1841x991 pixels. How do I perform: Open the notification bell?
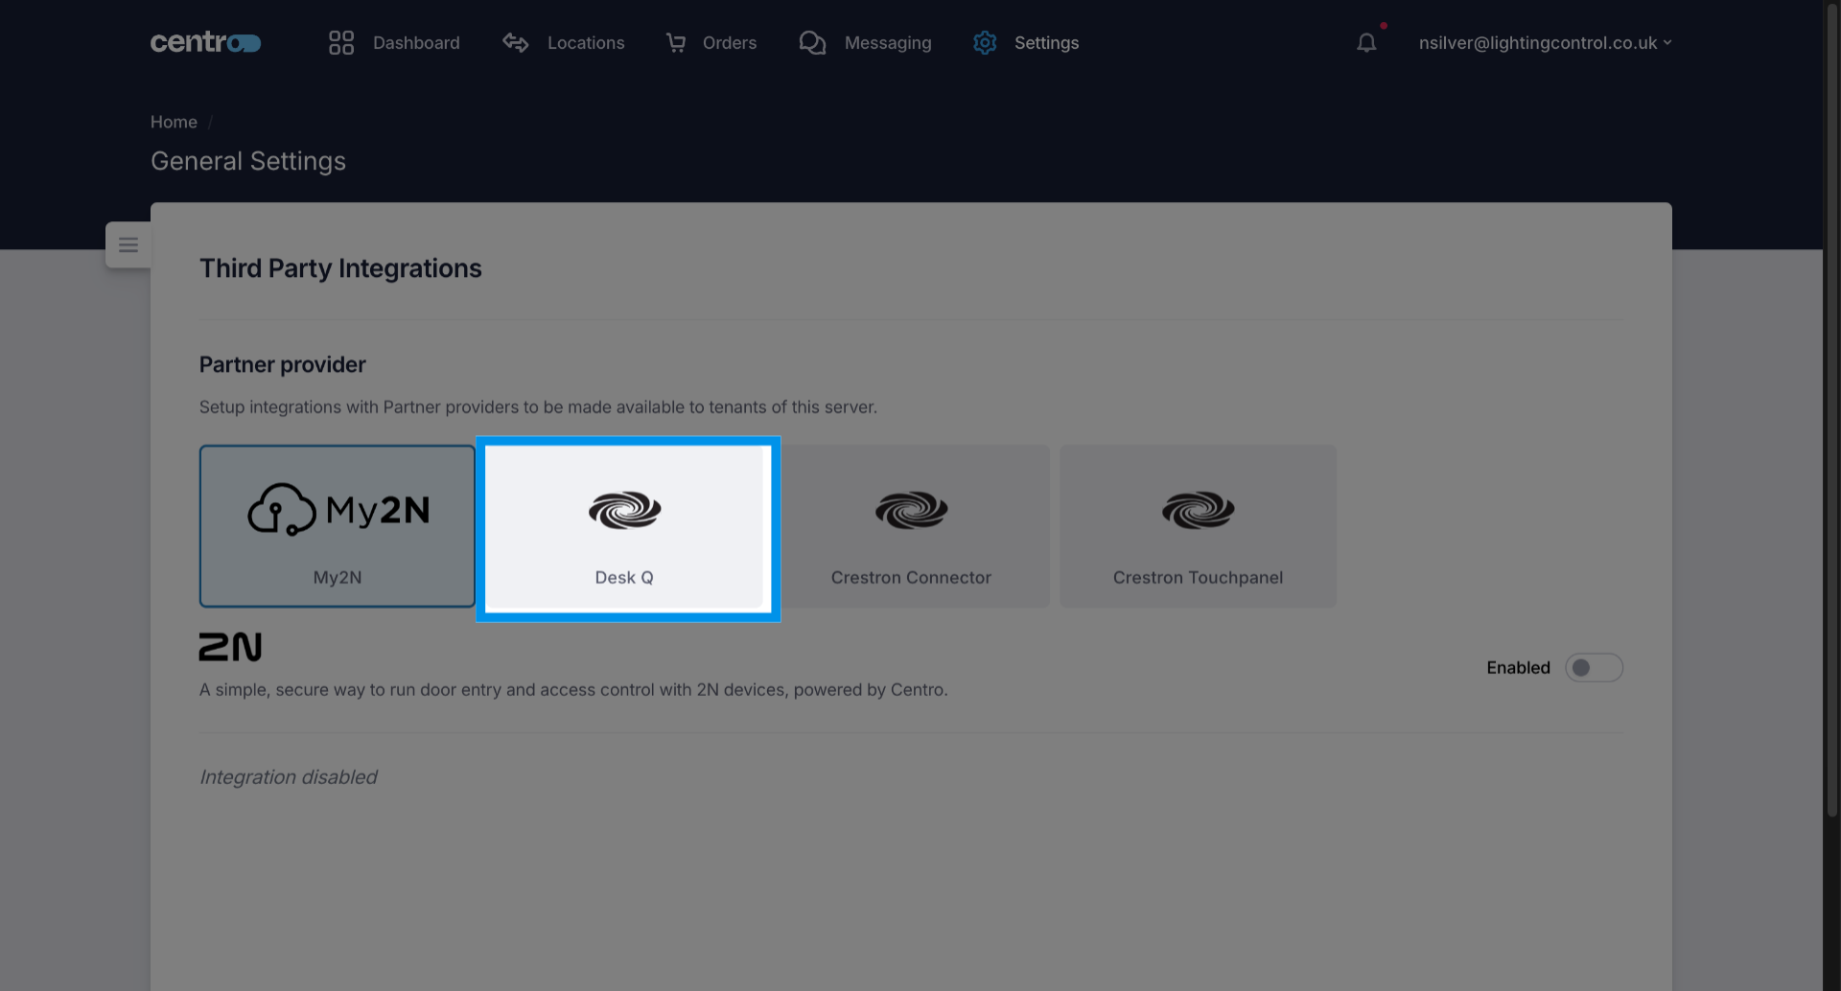pyautogui.click(x=1365, y=42)
